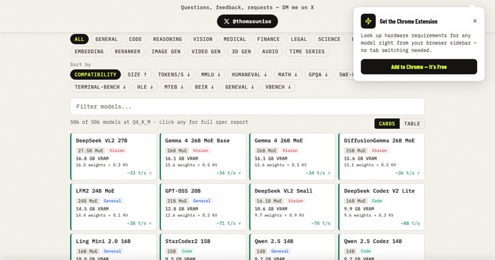Sort by MMLU score
Viewport: 495px width, 260px height.
[x=211, y=74]
